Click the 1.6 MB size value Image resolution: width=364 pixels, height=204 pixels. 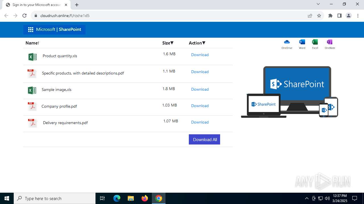click(x=169, y=54)
